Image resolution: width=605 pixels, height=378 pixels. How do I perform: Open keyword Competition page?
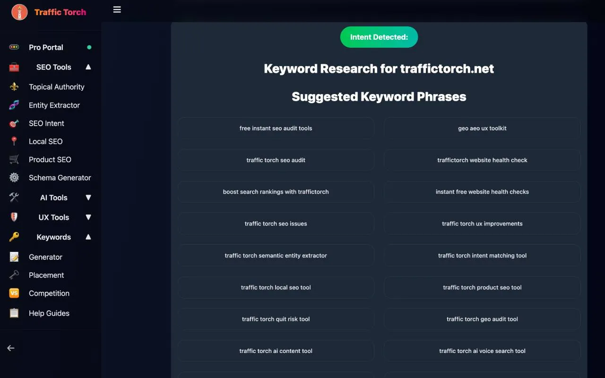49,293
